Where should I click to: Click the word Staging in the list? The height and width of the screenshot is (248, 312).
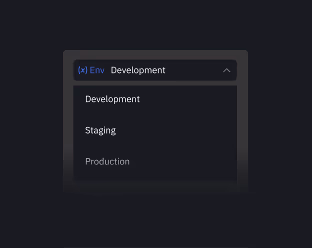click(100, 130)
